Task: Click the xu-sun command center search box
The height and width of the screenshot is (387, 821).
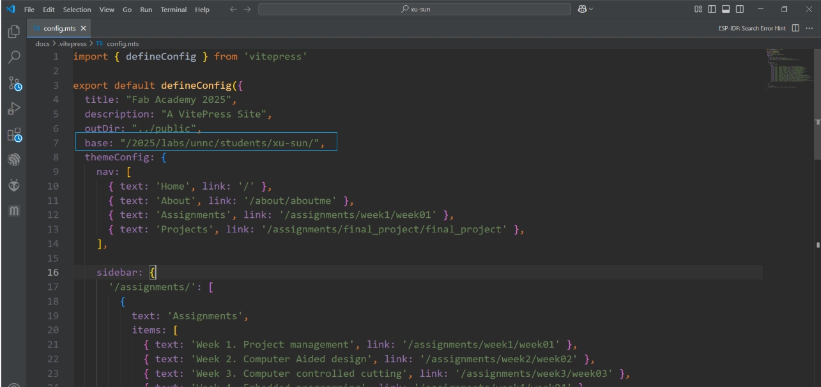Action: 415,9
